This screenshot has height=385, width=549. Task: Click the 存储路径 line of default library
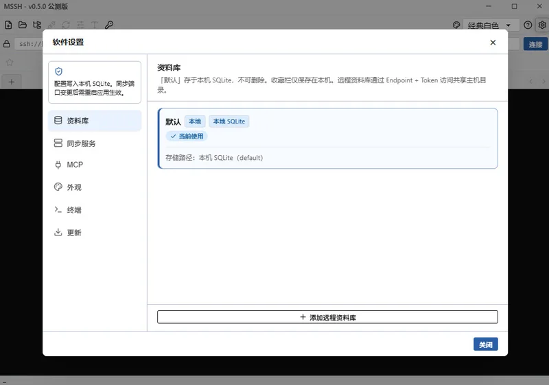point(214,158)
